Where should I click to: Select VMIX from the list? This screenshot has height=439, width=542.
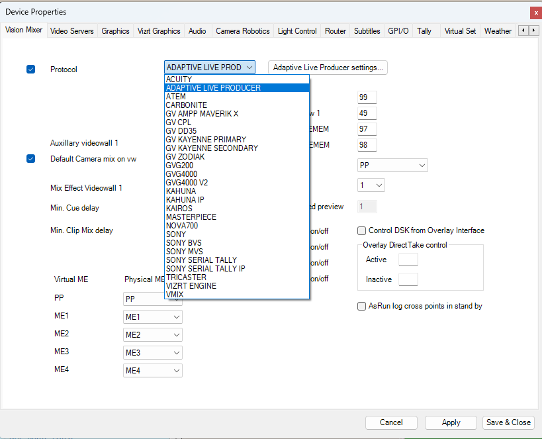click(x=237, y=295)
